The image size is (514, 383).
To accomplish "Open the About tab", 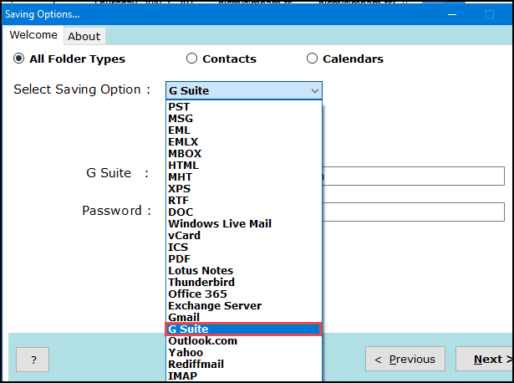I will (84, 36).
